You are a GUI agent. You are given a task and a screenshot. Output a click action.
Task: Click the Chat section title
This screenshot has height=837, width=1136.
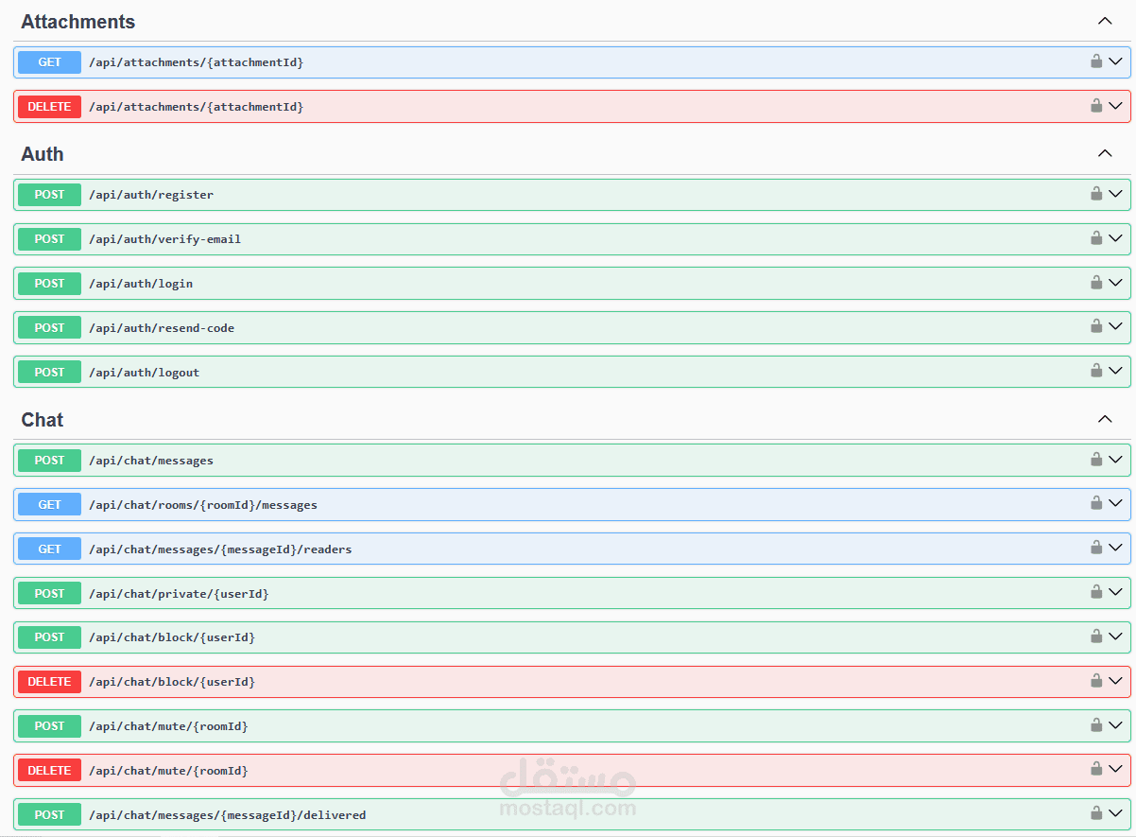[x=43, y=420]
